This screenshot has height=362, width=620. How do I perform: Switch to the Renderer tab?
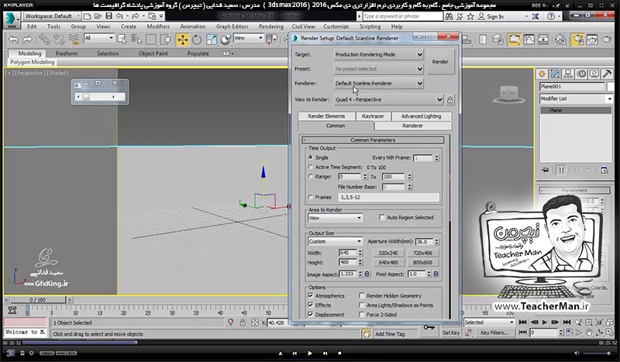point(413,126)
